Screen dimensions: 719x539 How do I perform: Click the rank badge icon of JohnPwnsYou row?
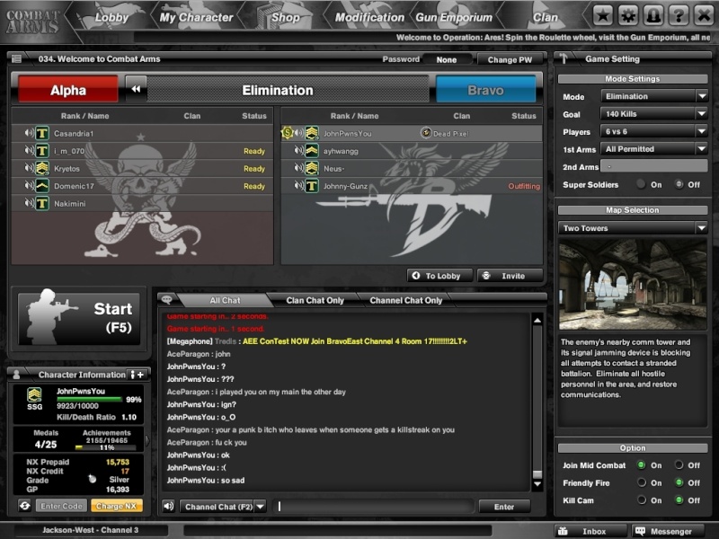click(312, 133)
